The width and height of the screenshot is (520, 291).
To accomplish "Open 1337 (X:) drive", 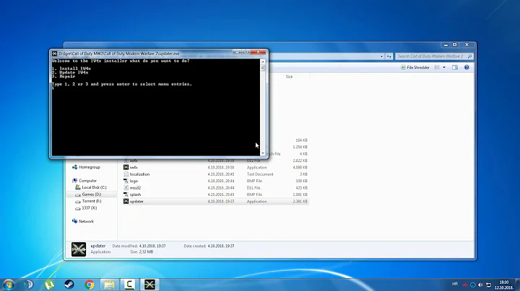I will click(86, 208).
